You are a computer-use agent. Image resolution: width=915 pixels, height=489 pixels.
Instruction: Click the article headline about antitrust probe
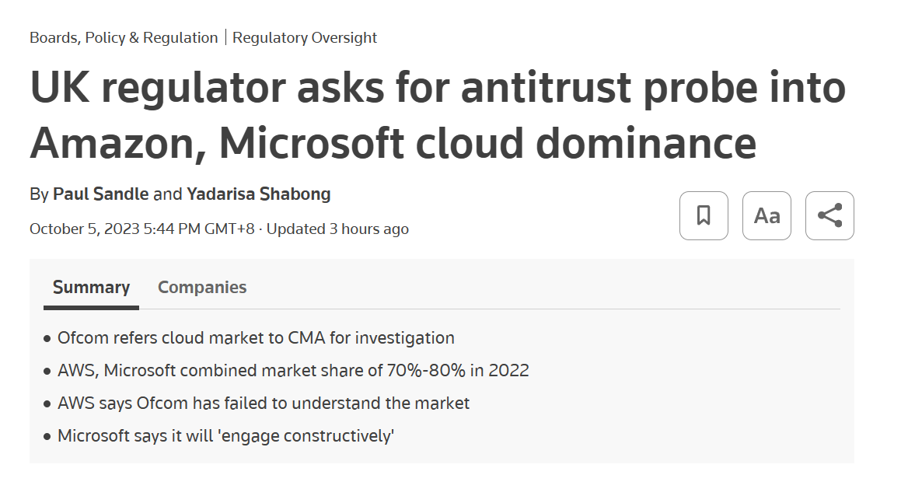(x=438, y=116)
